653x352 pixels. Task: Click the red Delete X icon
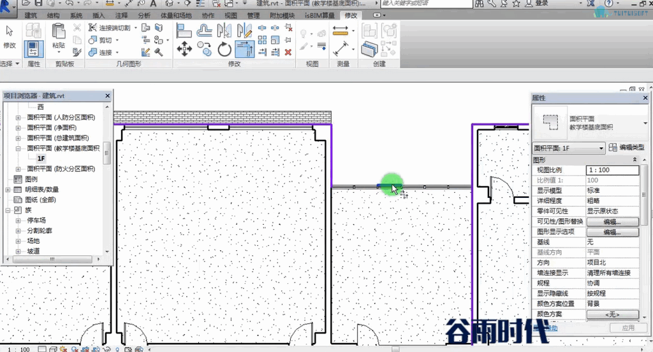pos(288,52)
